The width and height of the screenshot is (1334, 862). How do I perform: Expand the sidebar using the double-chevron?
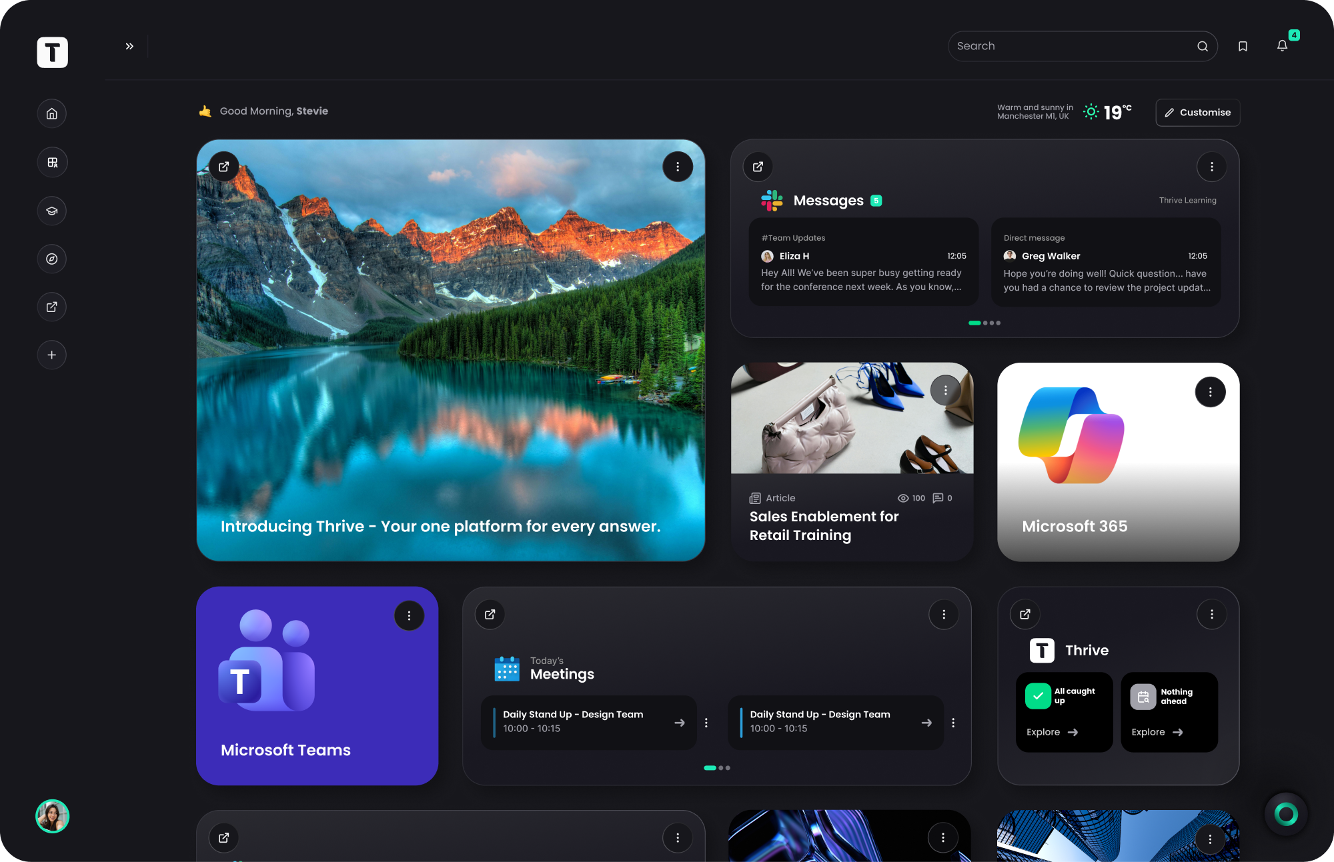tap(129, 45)
